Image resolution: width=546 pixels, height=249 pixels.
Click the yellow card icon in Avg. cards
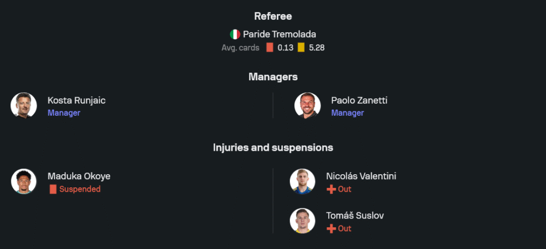[x=301, y=48]
